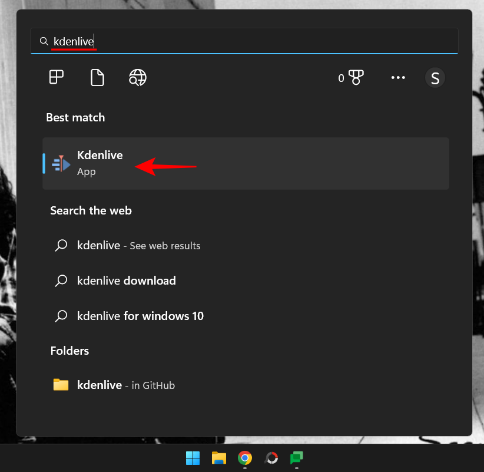
Task: Open the three-dot more options menu
Action: tap(398, 78)
